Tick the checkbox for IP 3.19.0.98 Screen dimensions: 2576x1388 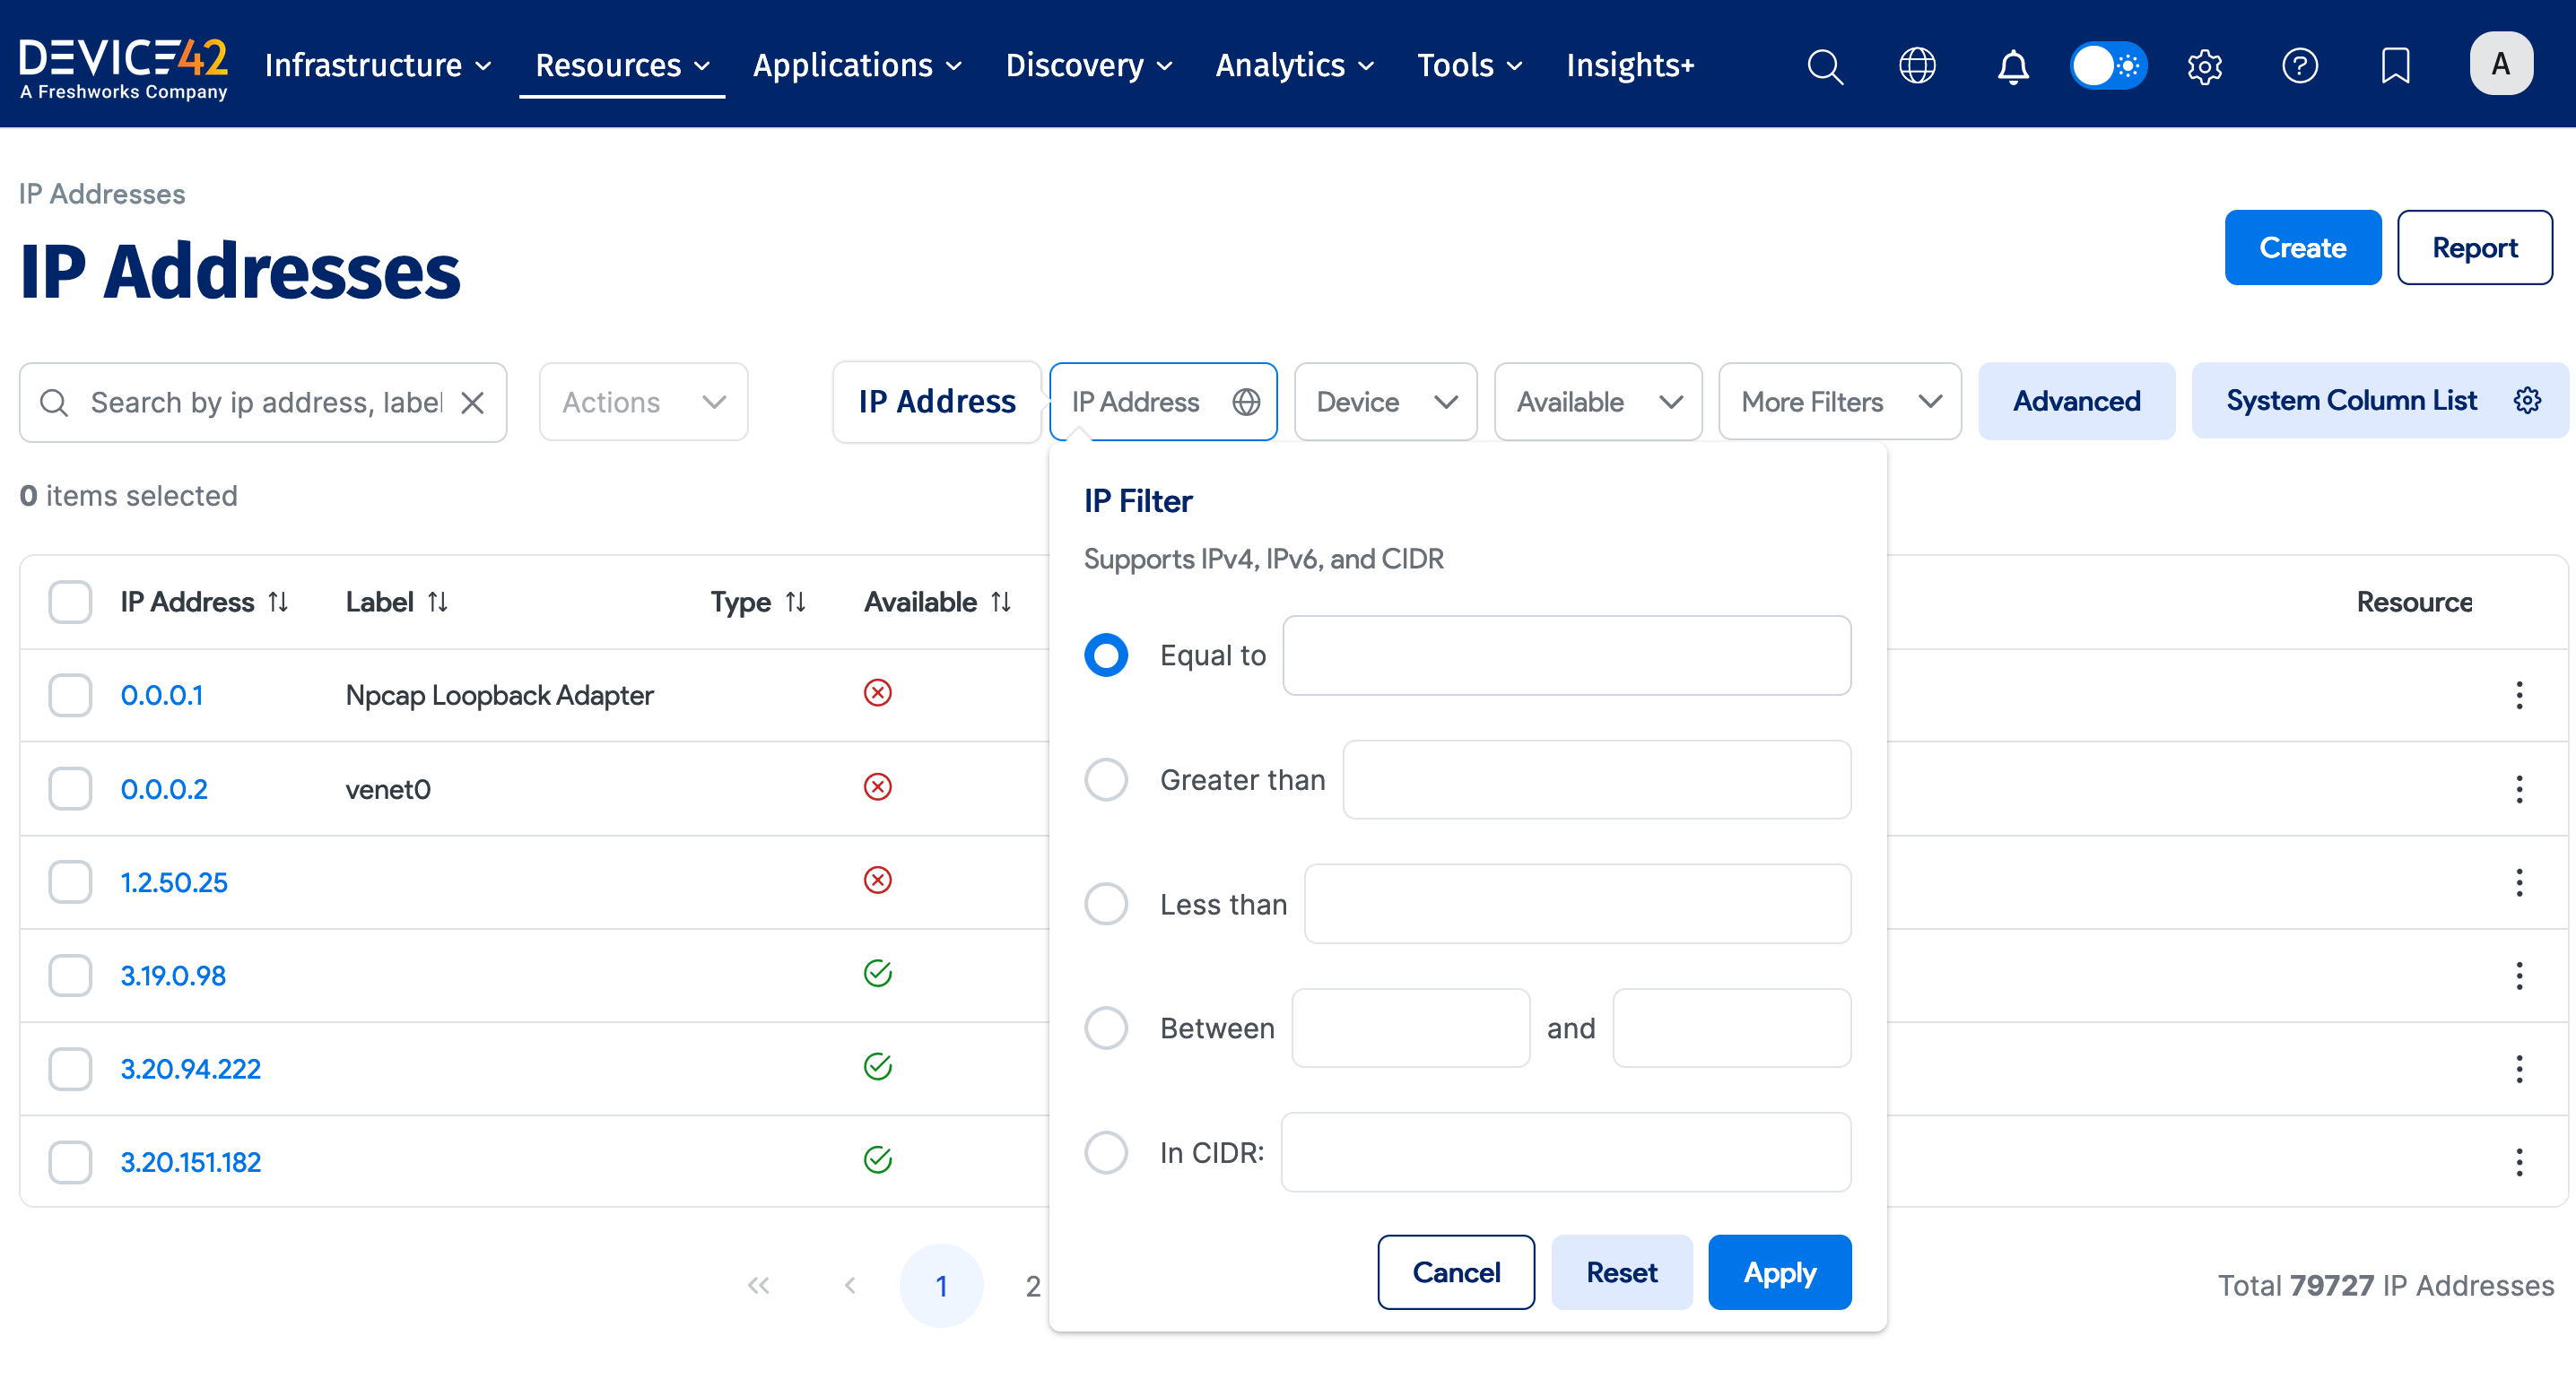click(70, 975)
